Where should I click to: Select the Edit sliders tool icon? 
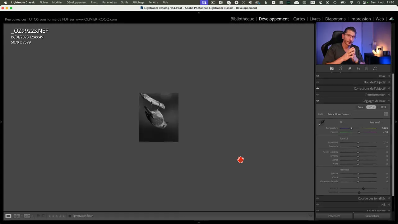click(x=332, y=69)
